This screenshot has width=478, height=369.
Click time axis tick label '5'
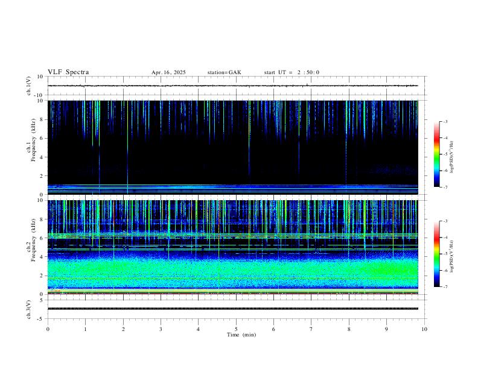point(236,329)
